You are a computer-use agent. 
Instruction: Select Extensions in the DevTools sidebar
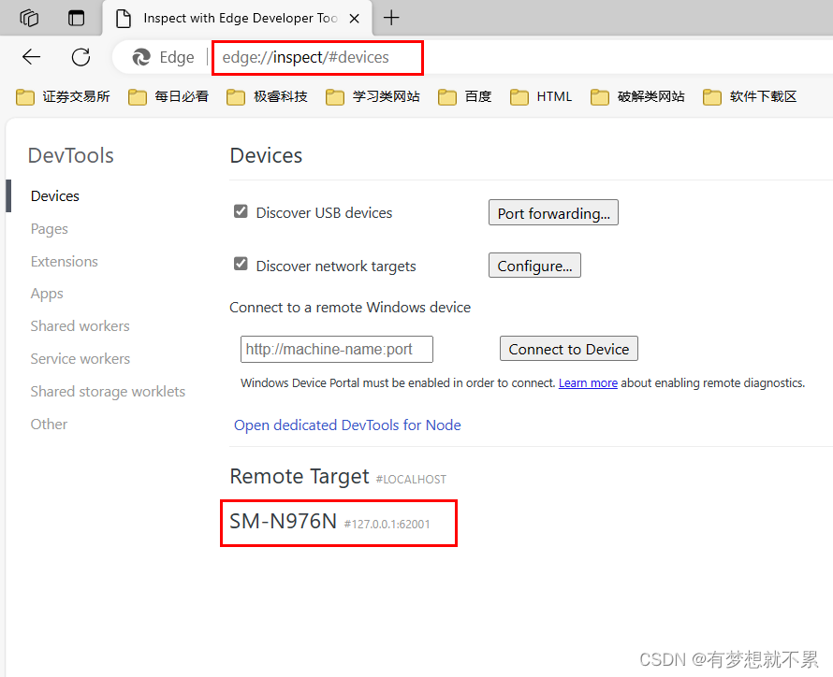pos(65,262)
